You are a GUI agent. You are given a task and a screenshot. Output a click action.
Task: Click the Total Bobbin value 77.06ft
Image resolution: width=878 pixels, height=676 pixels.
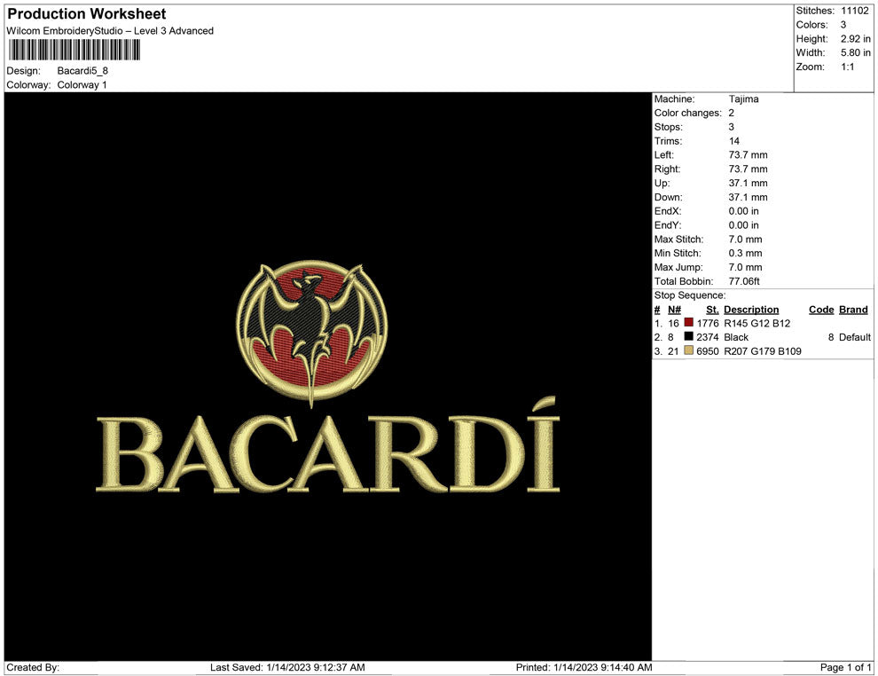744,281
